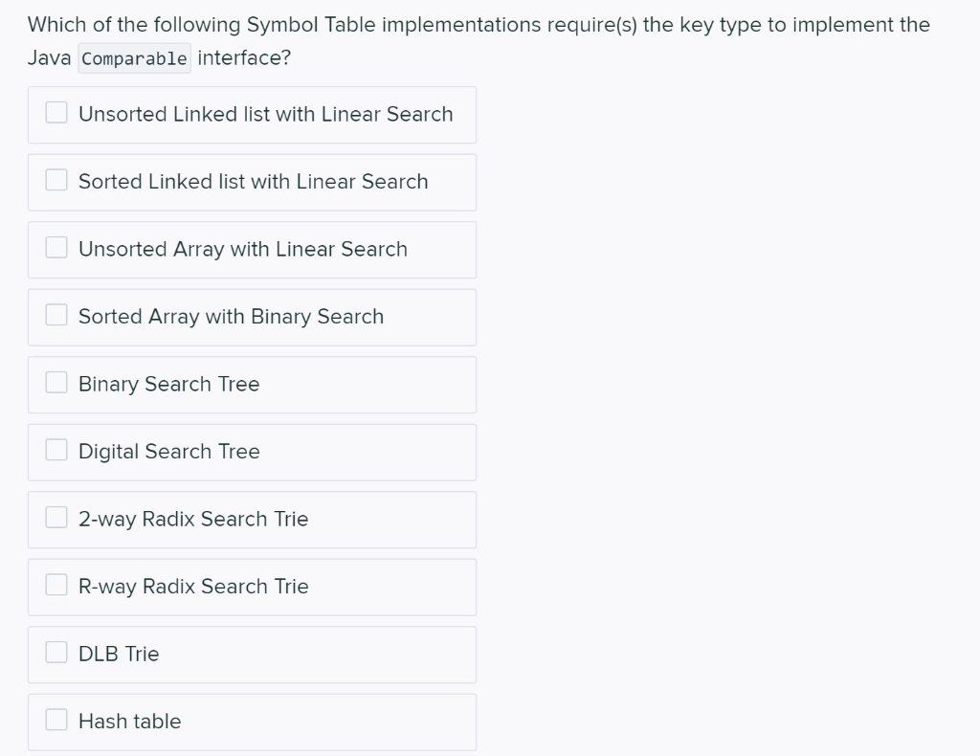This screenshot has height=756, width=980.
Task: Click the "Binary Search Tree" answer text
Action: pyautogui.click(x=168, y=384)
